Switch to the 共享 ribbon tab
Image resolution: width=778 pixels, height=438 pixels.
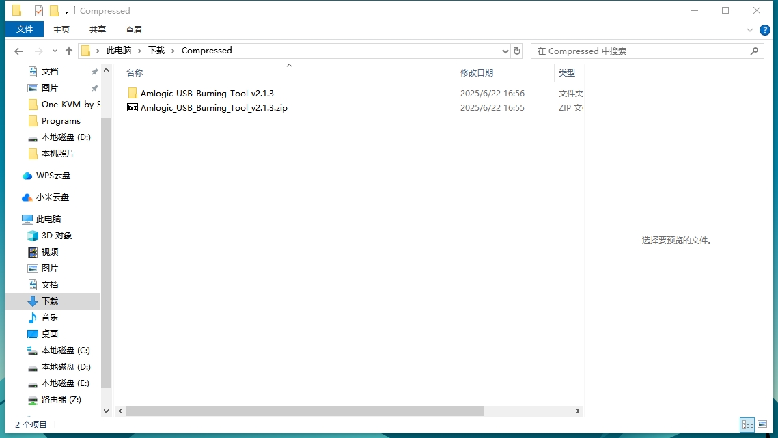(x=98, y=30)
